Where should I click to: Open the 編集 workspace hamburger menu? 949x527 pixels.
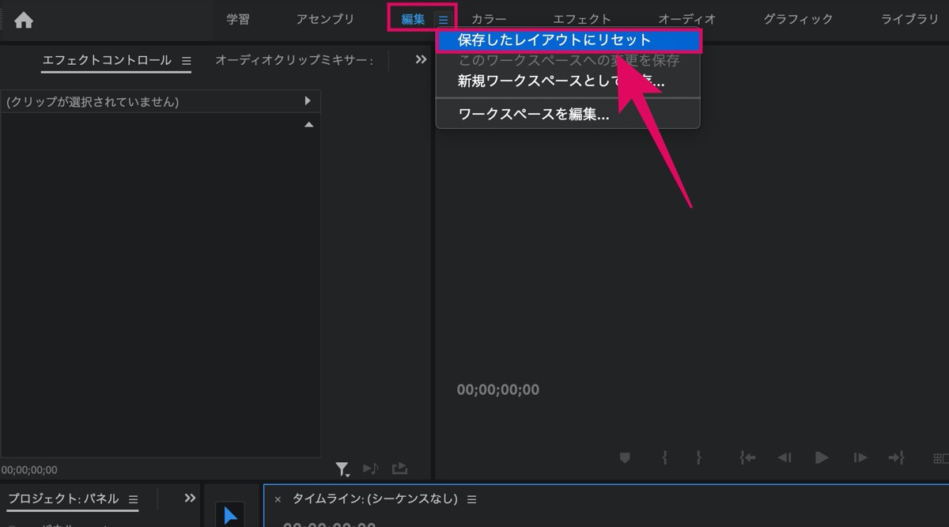pyautogui.click(x=443, y=20)
